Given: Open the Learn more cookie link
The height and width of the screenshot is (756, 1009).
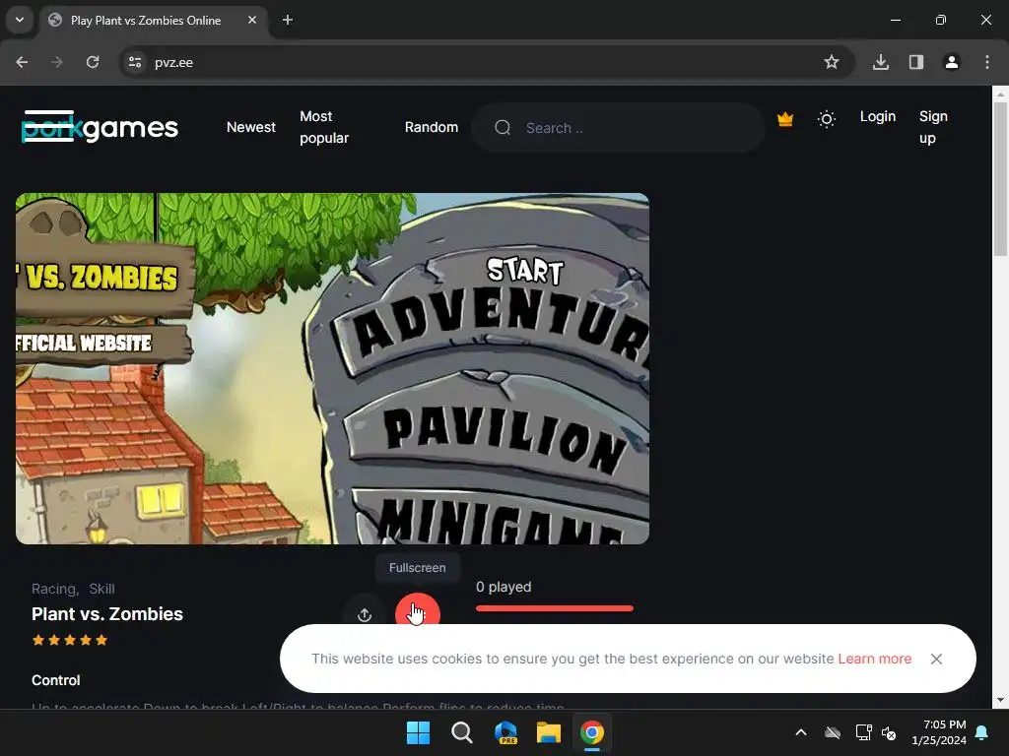Looking at the screenshot, I should pos(875,659).
